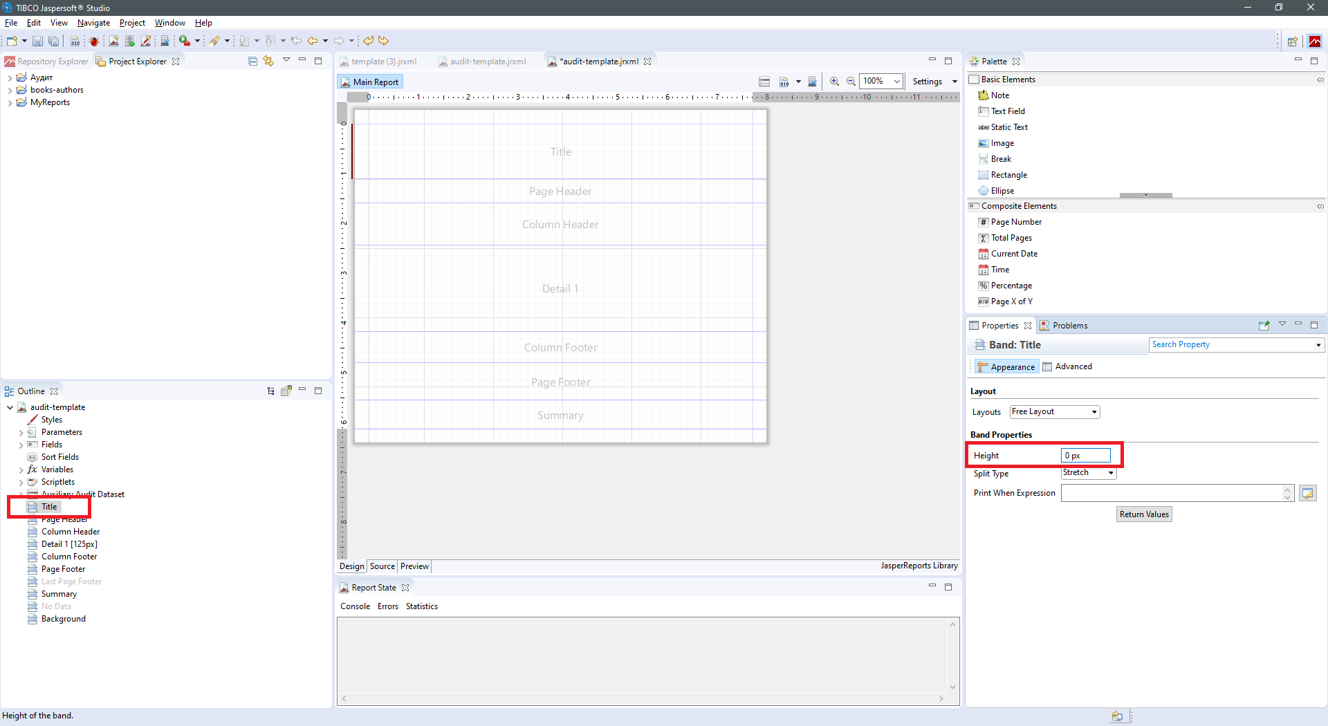
Task: Select the Ellipse element in the palette
Action: coord(1002,191)
